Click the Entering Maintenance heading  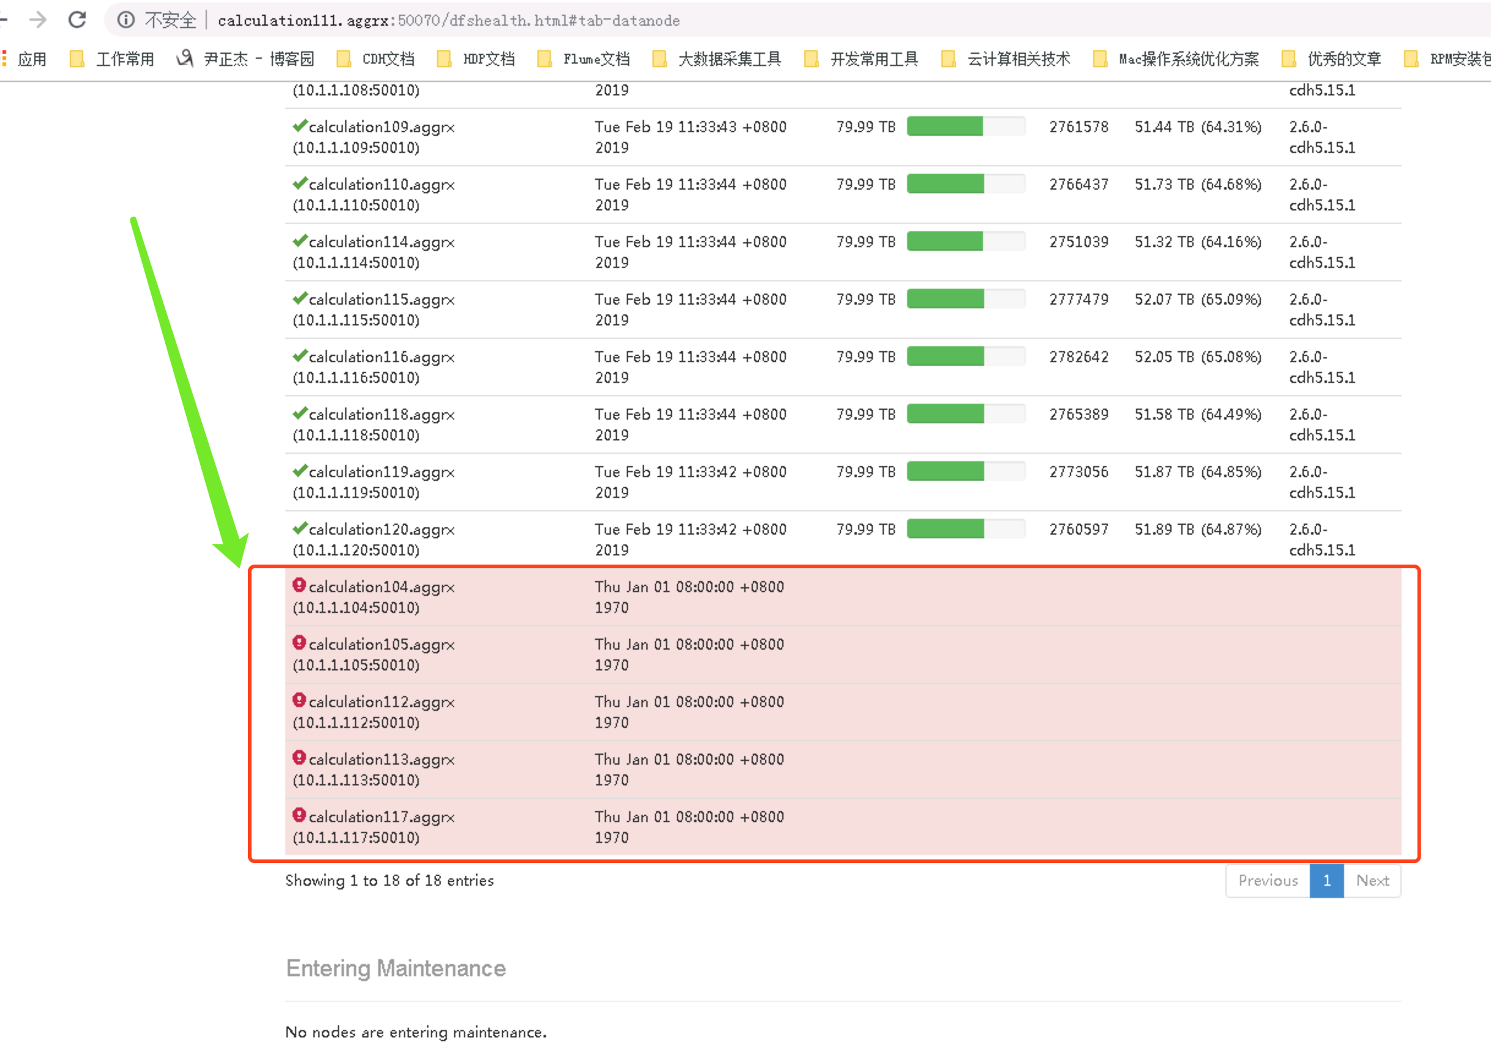(396, 968)
